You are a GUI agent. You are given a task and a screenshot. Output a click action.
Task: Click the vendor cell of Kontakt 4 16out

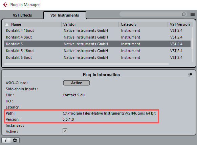tap(86, 30)
